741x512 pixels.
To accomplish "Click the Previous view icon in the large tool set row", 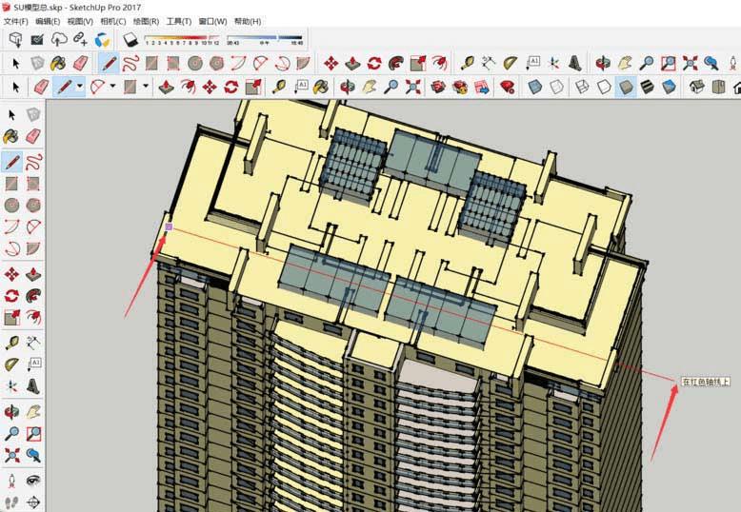I will 711,63.
